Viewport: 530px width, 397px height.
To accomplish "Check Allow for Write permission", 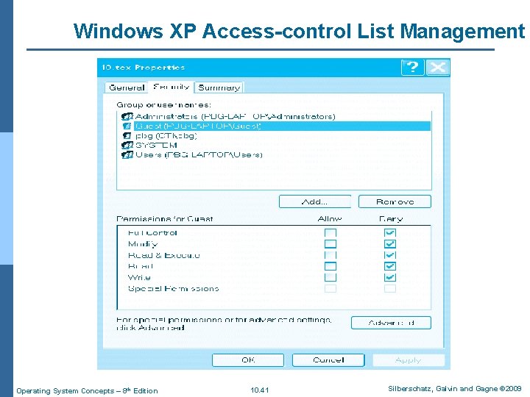I will (x=331, y=277).
